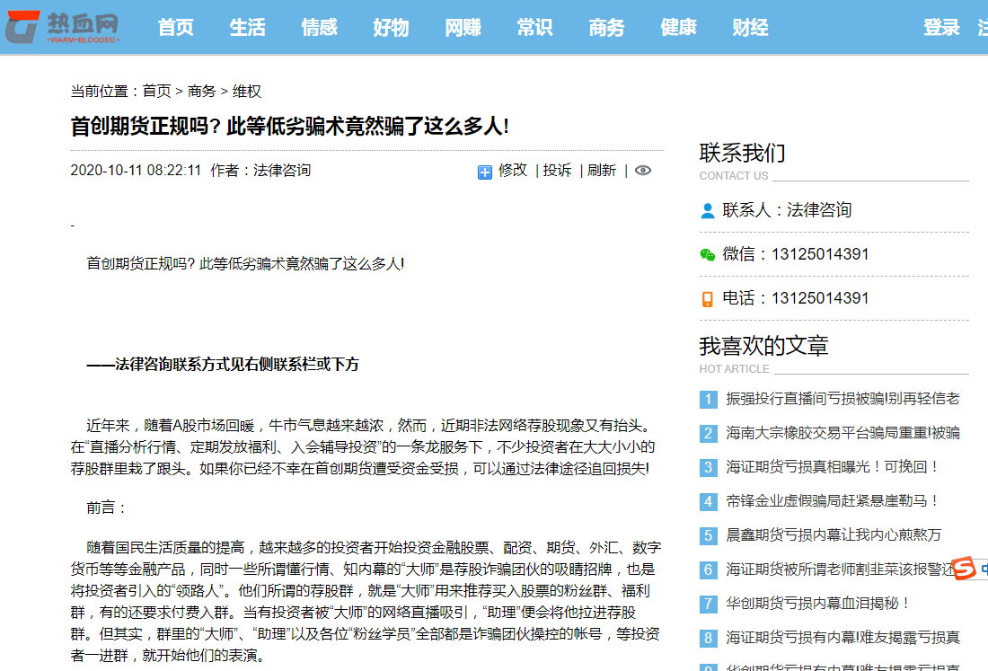Image resolution: width=988 pixels, height=671 pixels.
Task: Click 维权 in the breadcrumb
Action: 246,92
